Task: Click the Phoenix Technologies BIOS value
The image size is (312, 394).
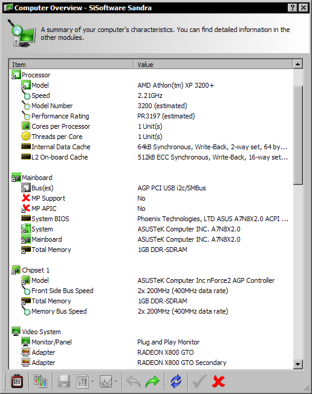Action: [213, 219]
